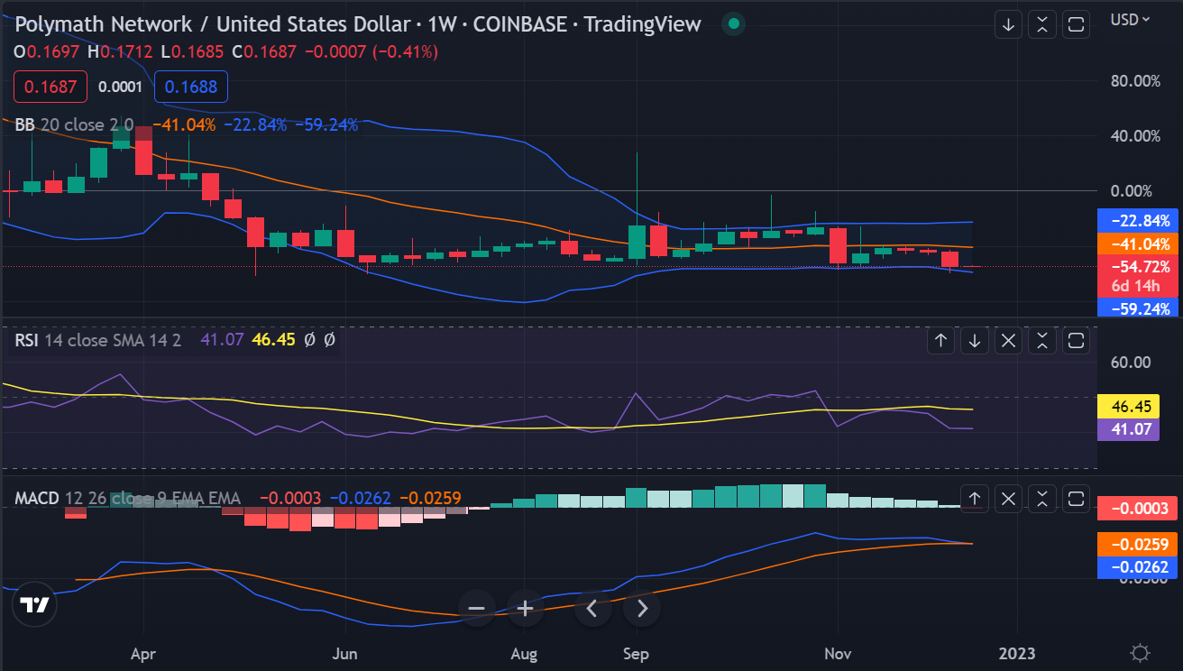Zoom out the chart with minus button
Viewport: 1183px width, 671px height.
477,609
